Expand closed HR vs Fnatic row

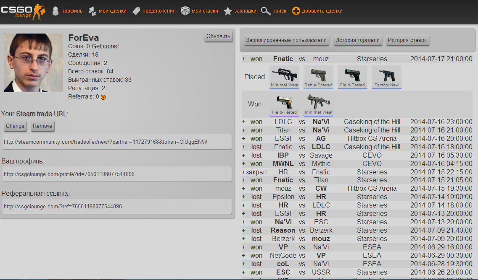(243, 172)
